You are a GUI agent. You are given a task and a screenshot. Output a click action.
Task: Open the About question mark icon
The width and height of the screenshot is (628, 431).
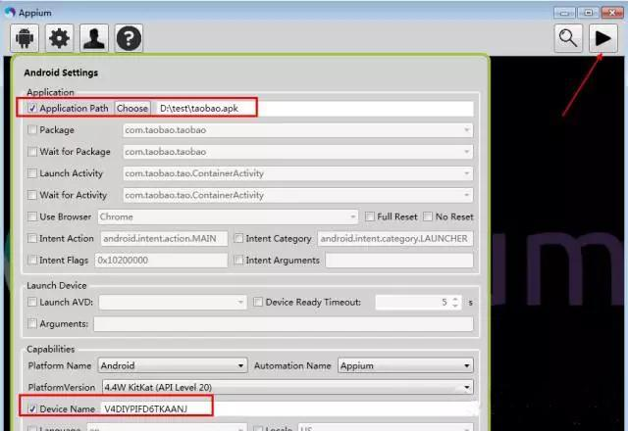click(x=129, y=38)
